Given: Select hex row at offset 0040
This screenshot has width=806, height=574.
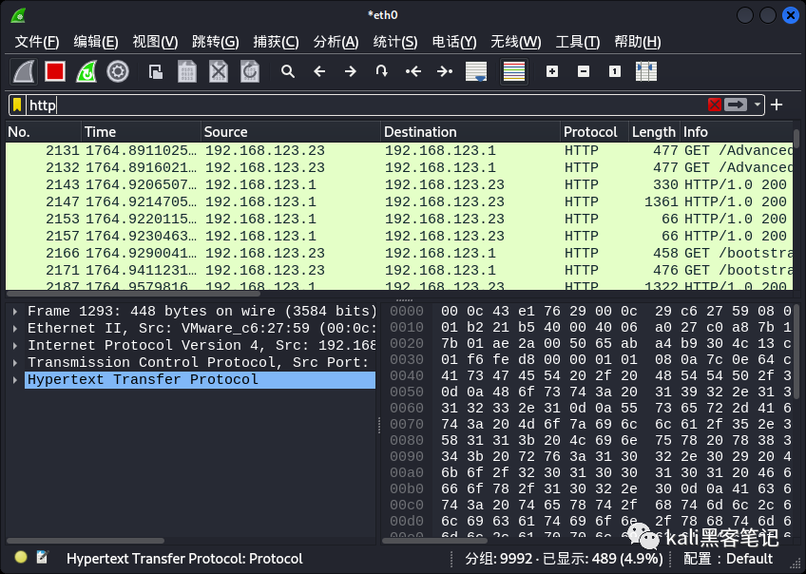Looking at the screenshot, I should coord(589,375).
